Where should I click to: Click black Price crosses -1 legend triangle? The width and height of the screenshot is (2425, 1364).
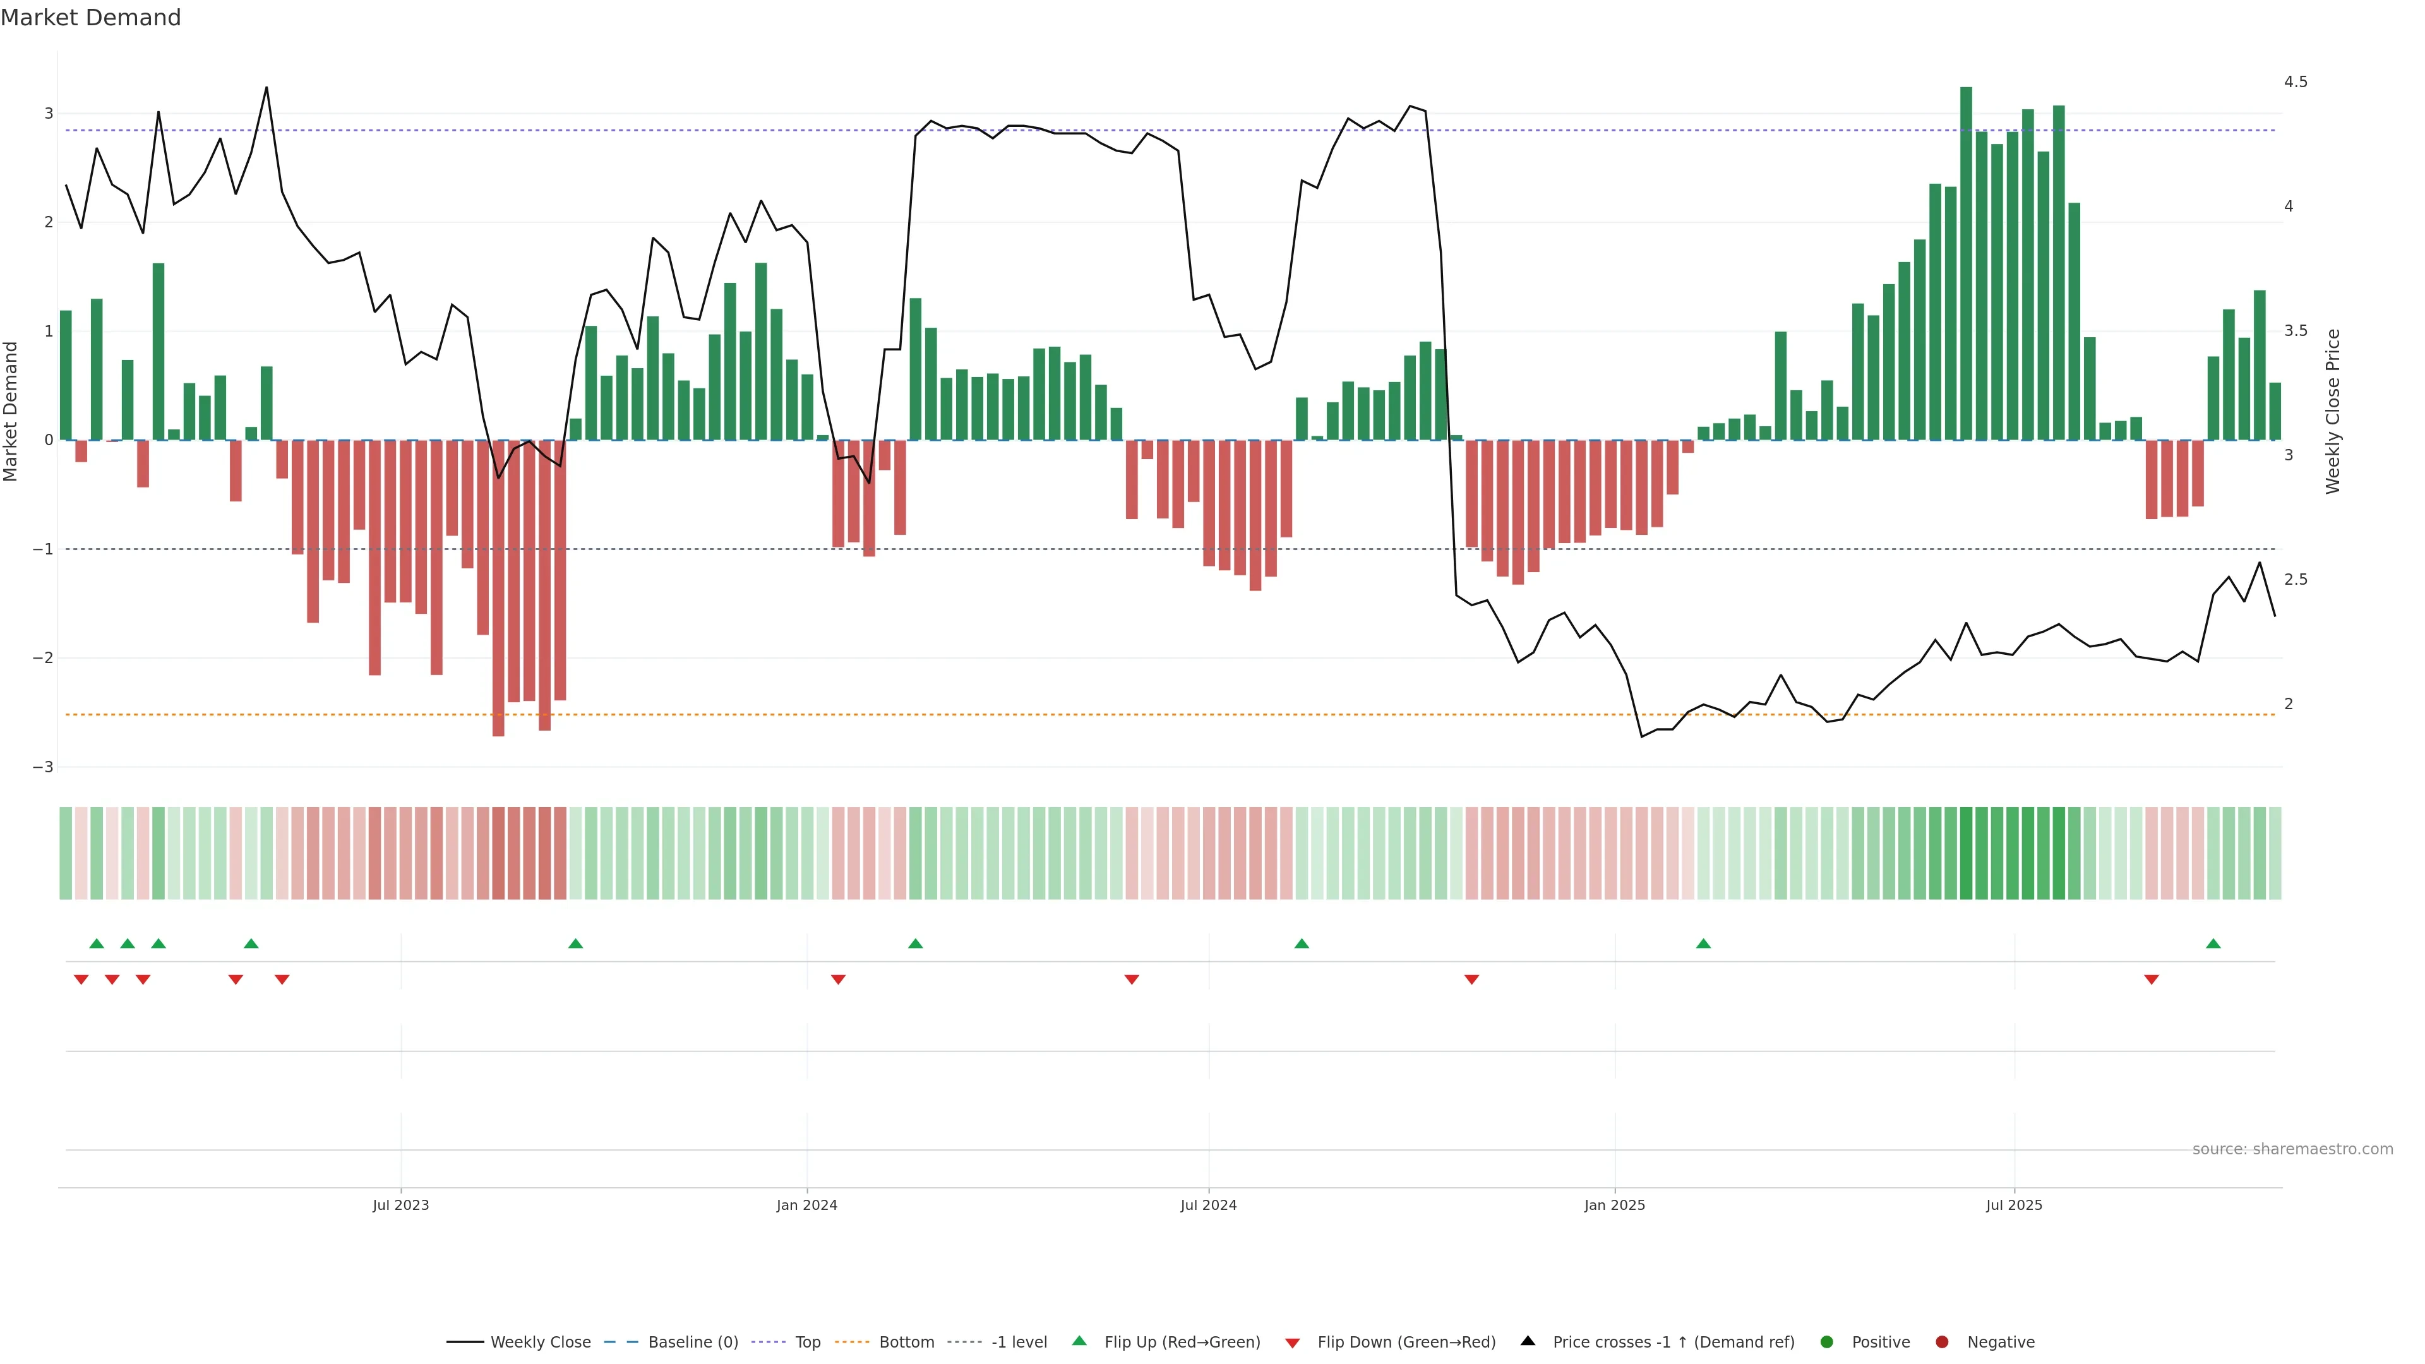(x=1528, y=1341)
